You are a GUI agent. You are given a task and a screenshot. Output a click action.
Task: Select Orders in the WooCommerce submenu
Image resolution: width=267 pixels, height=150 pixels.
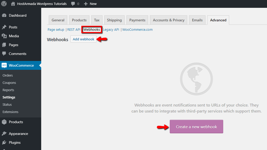(x=8, y=75)
